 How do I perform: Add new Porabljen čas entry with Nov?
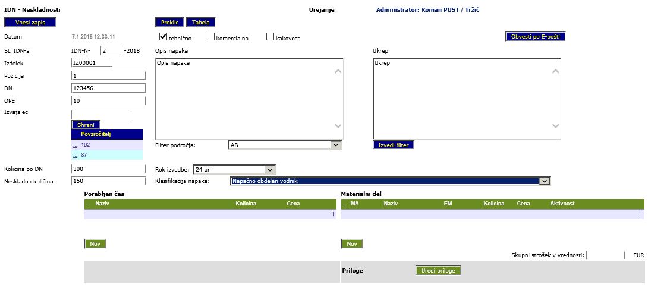click(95, 243)
